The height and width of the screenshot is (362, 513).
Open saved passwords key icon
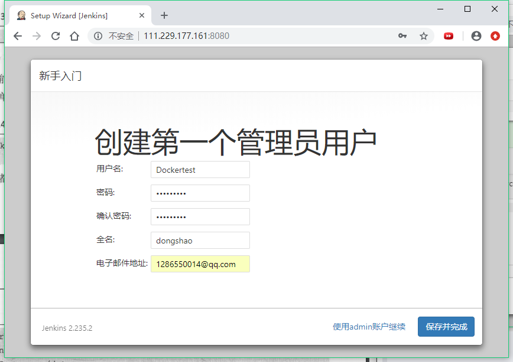[402, 36]
